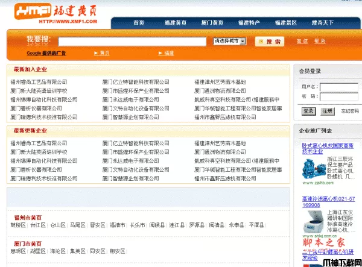Select 永泰县 link

[237, 225]
